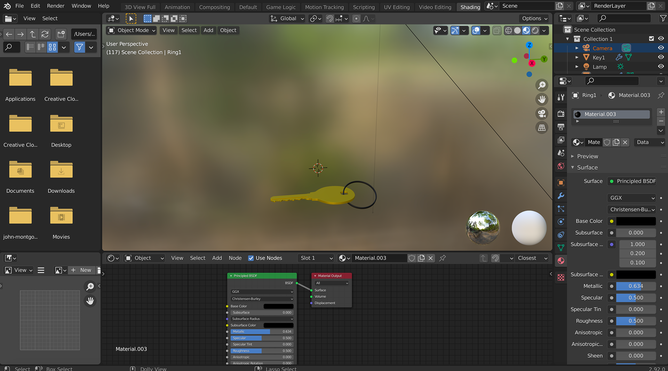Click the viewport pan hand gizmo
Image resolution: width=668 pixels, height=371 pixels.
pyautogui.click(x=542, y=99)
